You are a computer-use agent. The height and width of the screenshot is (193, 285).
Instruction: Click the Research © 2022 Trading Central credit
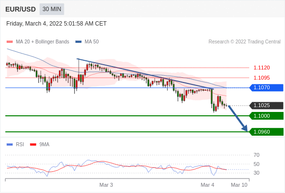tap(244, 42)
